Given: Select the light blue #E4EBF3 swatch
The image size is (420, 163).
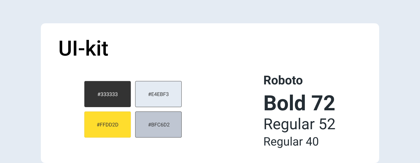Looking at the screenshot, I should pos(158,87).
